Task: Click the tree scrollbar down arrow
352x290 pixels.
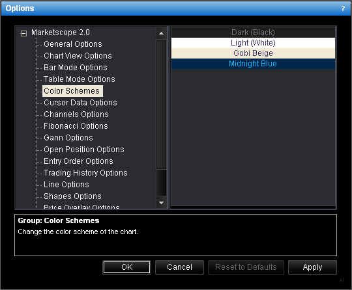Action: (x=161, y=203)
